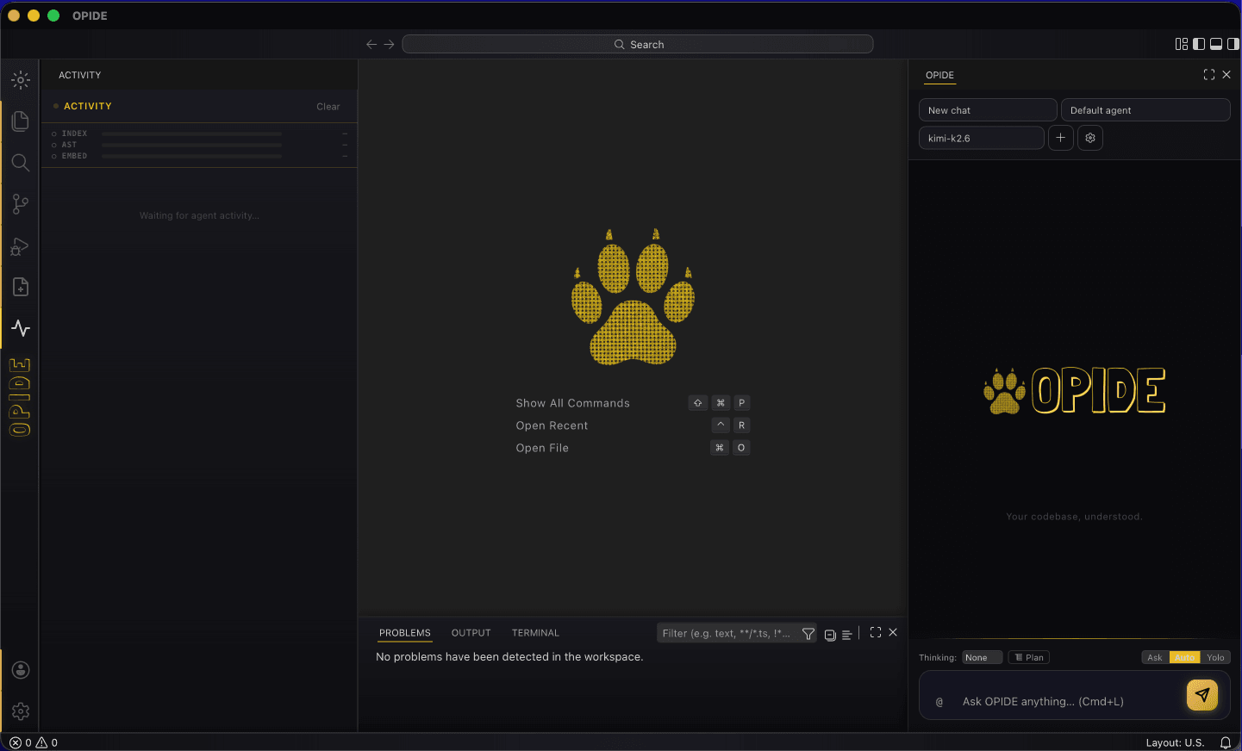Open the Search view in the activity bar
The image size is (1242, 751).
point(21,163)
